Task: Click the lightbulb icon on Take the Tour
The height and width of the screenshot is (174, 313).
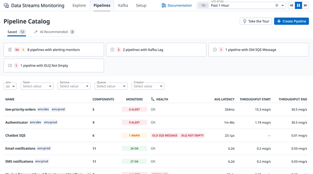Action: (x=245, y=21)
